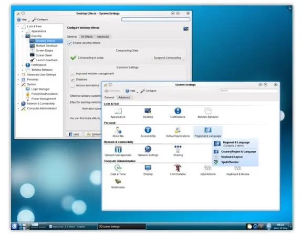Expand the Computer Administration tree node
The image size is (302, 235).
coord(18,108)
